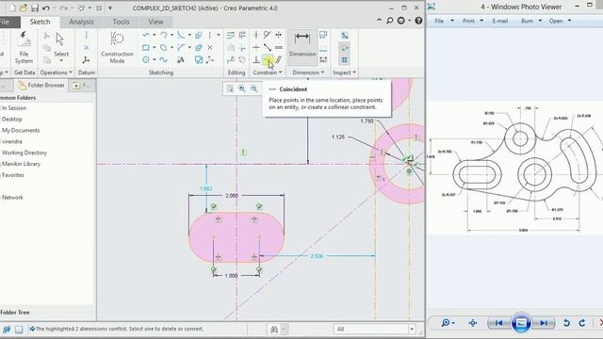
Task: Open the Rectangle tool dropdown arrow
Action: tap(155, 48)
